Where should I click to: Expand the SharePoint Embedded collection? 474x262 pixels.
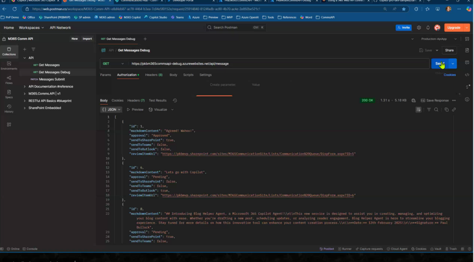tap(25, 108)
